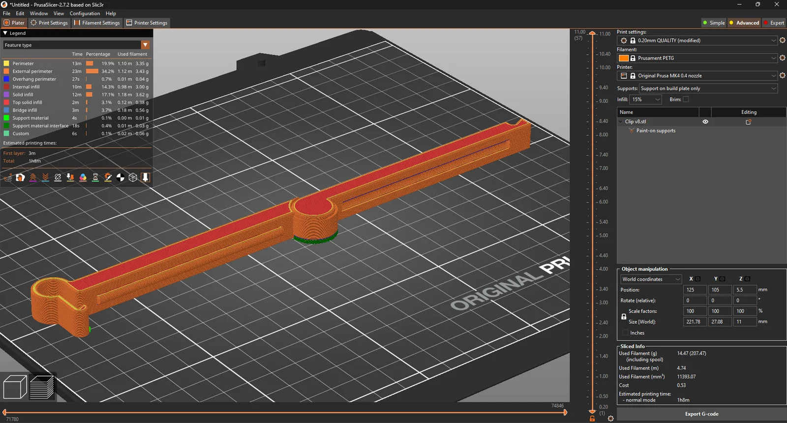Enable the Inches checkbox
The height and width of the screenshot is (423, 787).
coord(625,333)
